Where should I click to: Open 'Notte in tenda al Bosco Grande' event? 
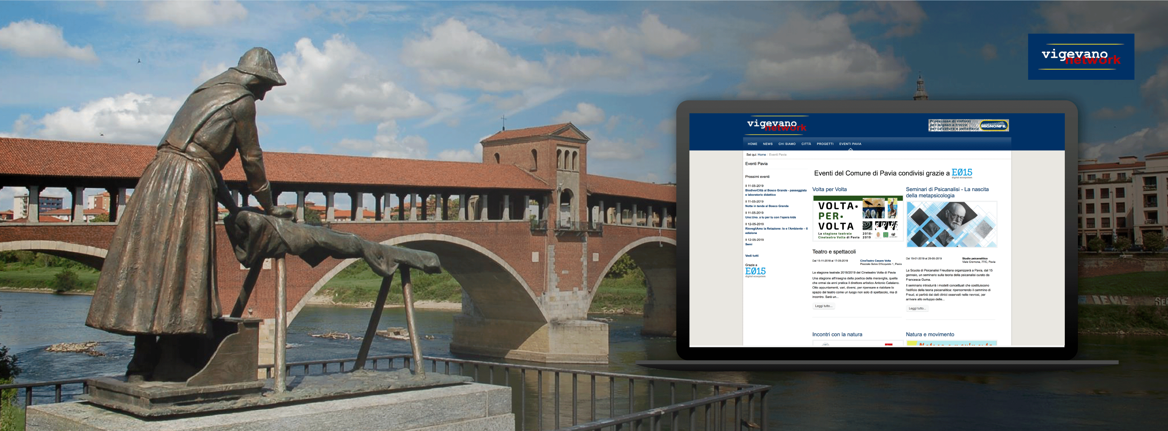tap(767, 206)
